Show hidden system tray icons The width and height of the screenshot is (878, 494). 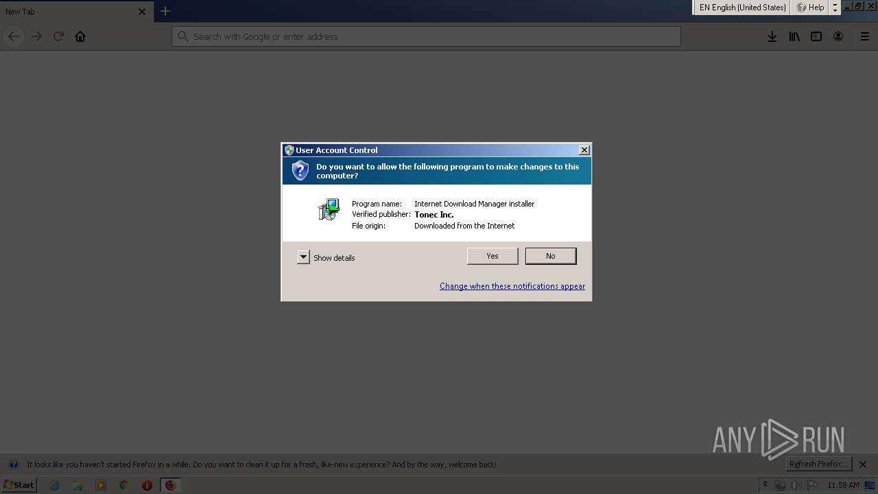click(x=766, y=485)
